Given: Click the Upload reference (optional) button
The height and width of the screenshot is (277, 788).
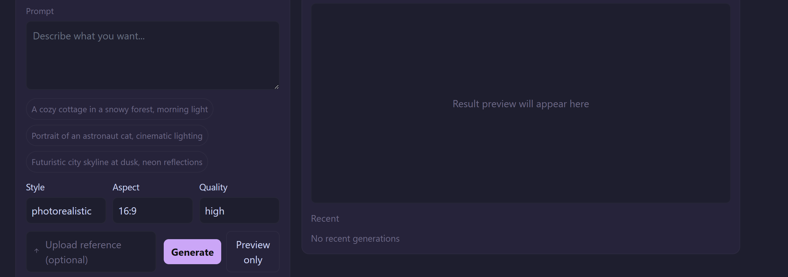Looking at the screenshot, I should pos(91,252).
